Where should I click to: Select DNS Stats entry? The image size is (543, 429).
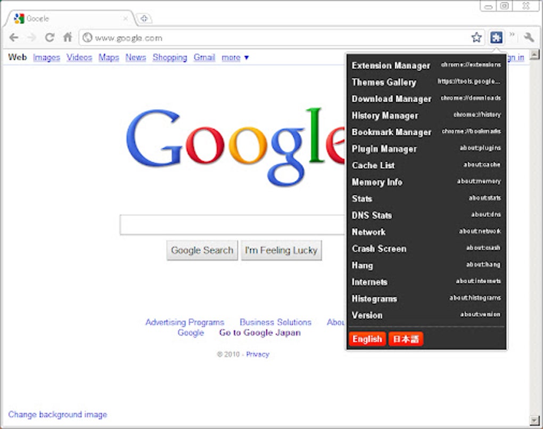point(426,215)
